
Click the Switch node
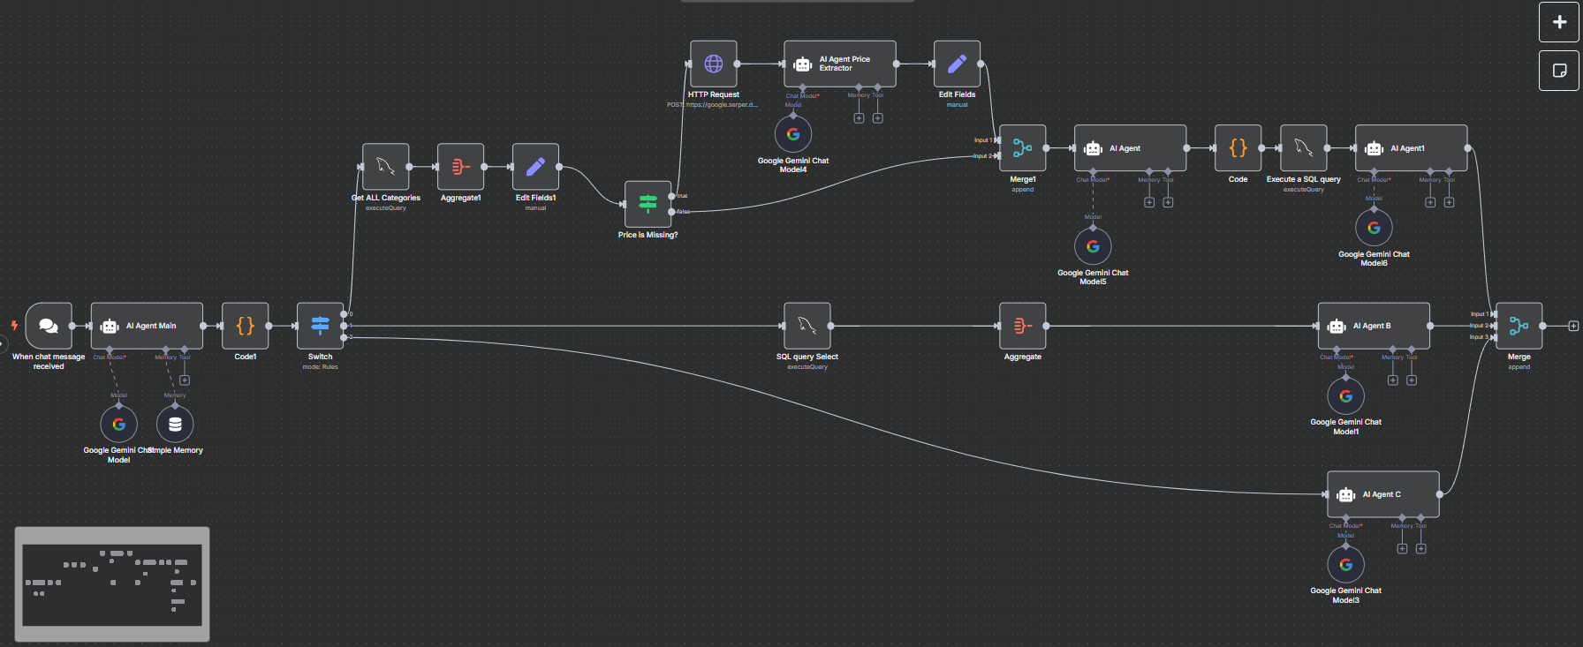[320, 326]
